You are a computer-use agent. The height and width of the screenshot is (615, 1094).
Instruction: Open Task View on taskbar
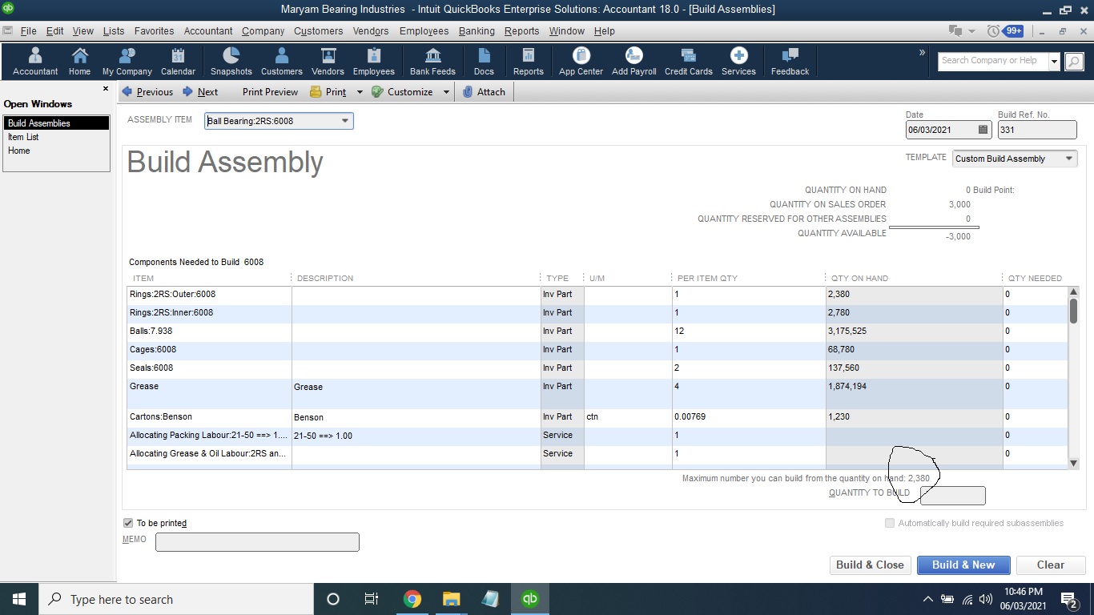tap(372, 599)
